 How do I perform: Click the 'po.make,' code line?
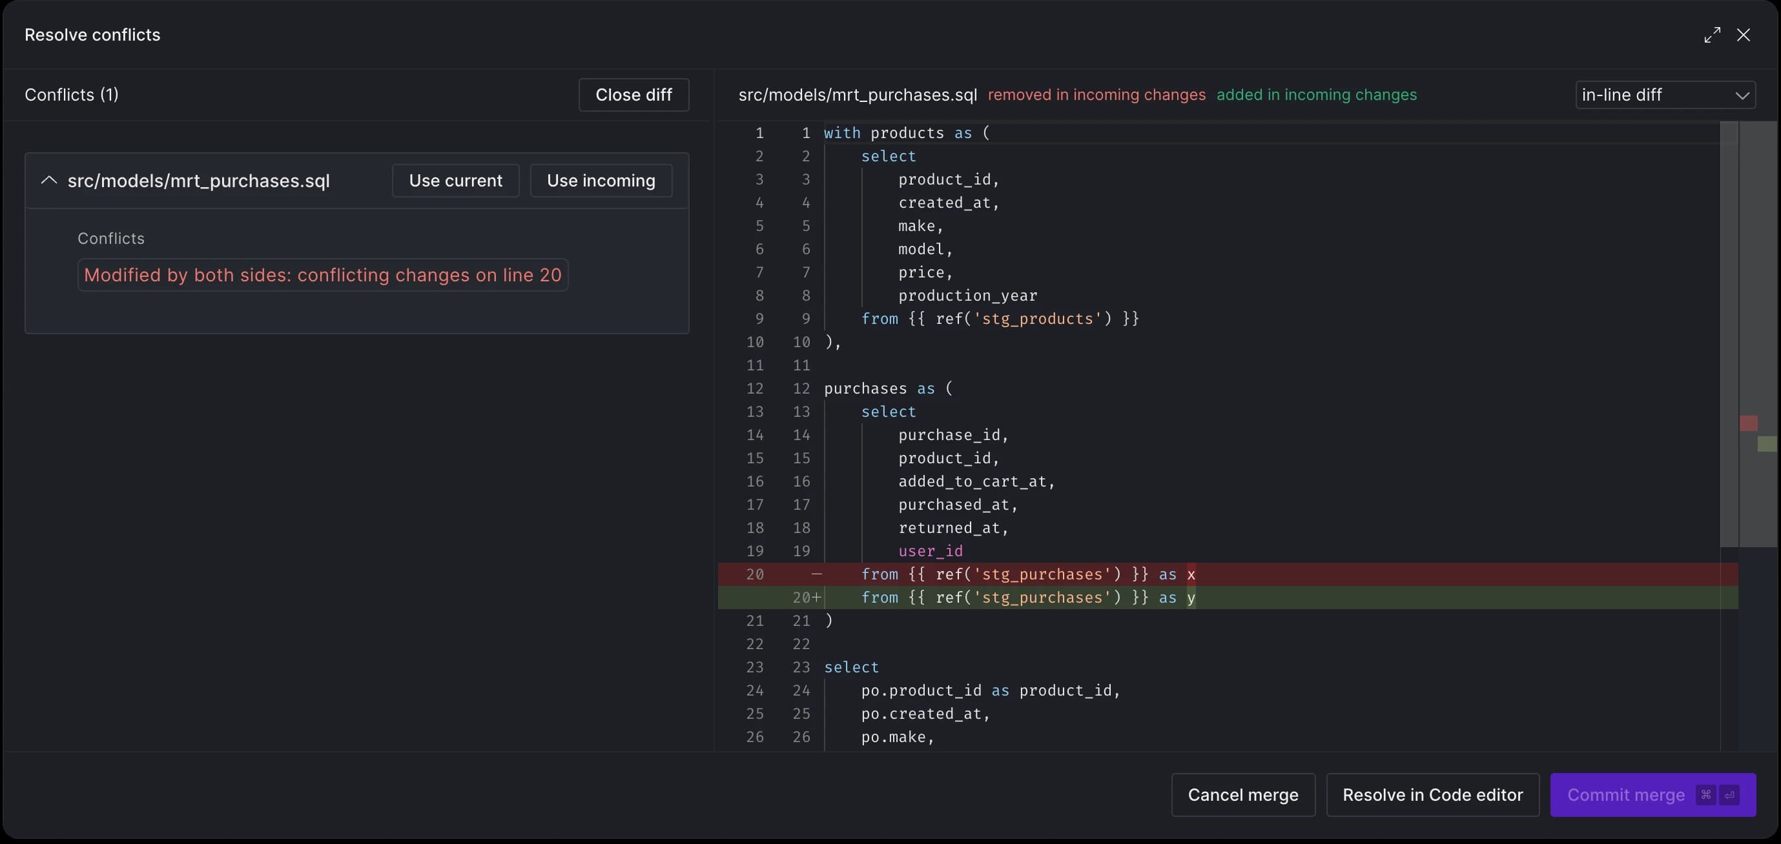click(898, 736)
